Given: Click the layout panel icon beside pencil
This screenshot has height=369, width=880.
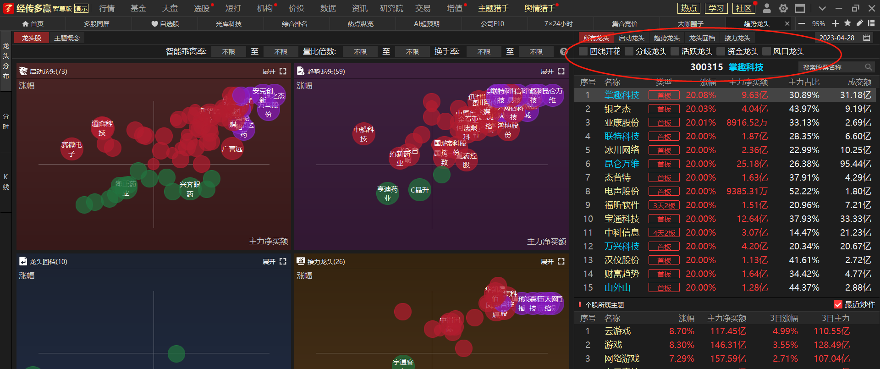Looking at the screenshot, I should tap(871, 23).
